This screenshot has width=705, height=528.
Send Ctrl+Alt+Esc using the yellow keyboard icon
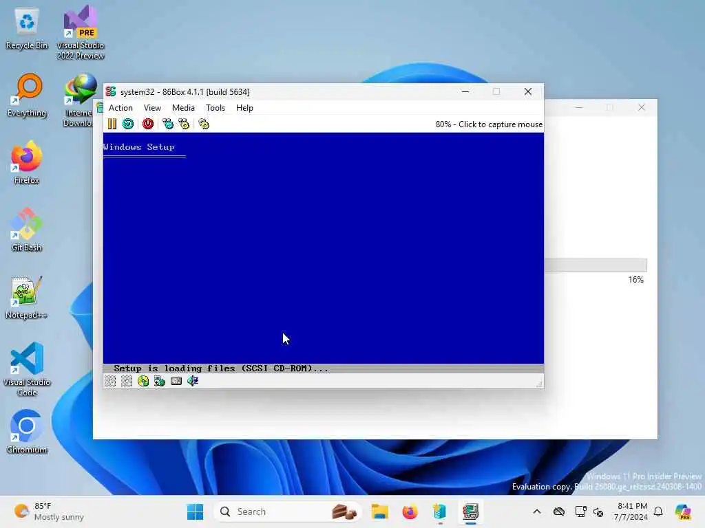click(x=184, y=124)
